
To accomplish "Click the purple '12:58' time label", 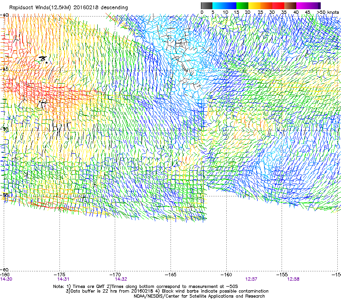I will [x=293, y=279].
